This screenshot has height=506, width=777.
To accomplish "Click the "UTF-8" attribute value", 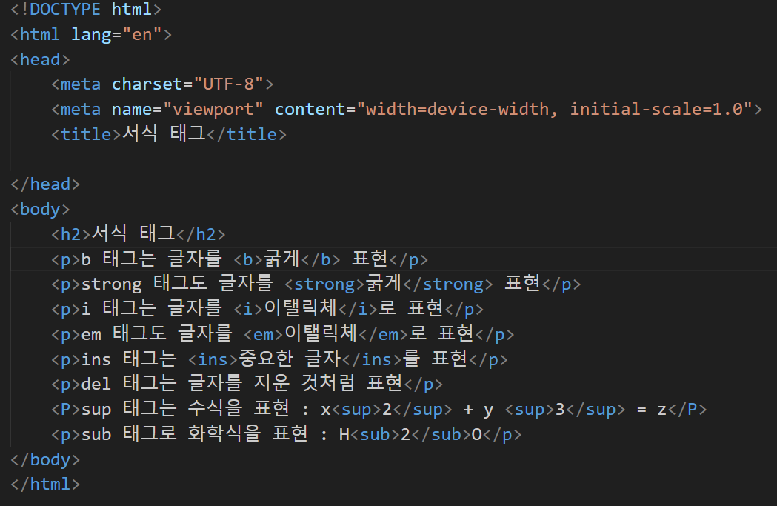I will [228, 84].
